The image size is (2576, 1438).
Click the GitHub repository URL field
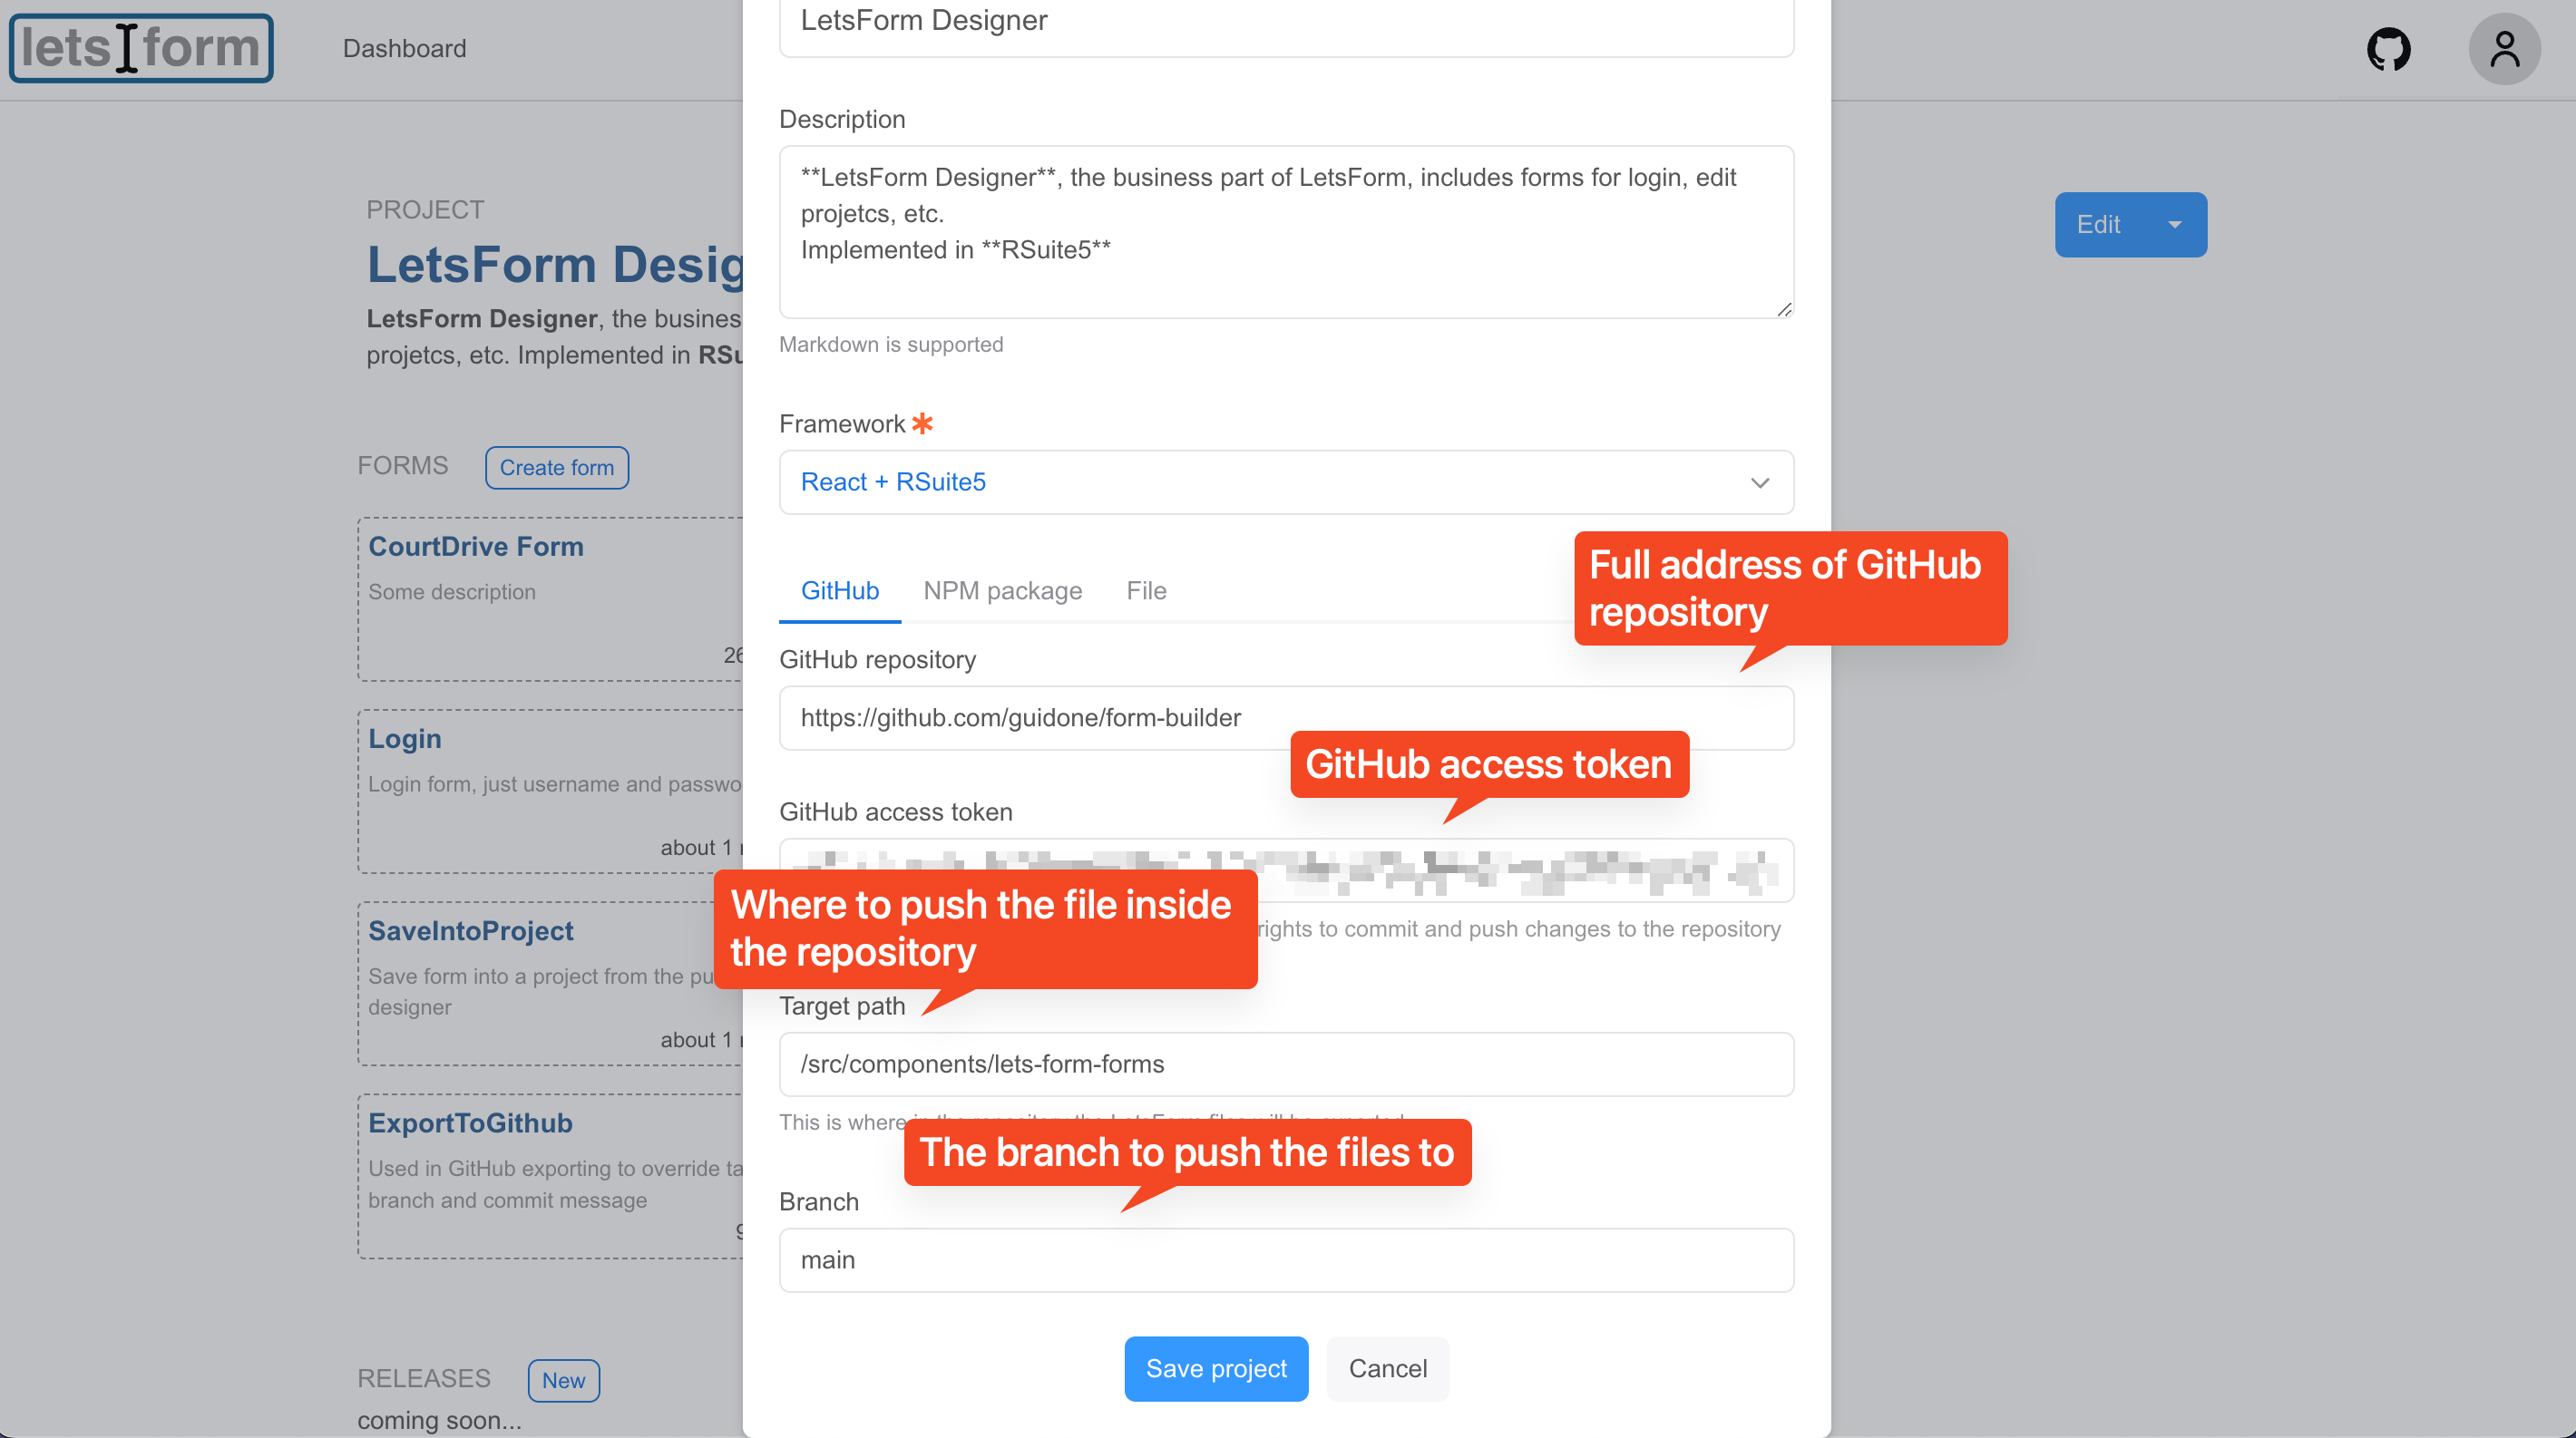click(1286, 717)
